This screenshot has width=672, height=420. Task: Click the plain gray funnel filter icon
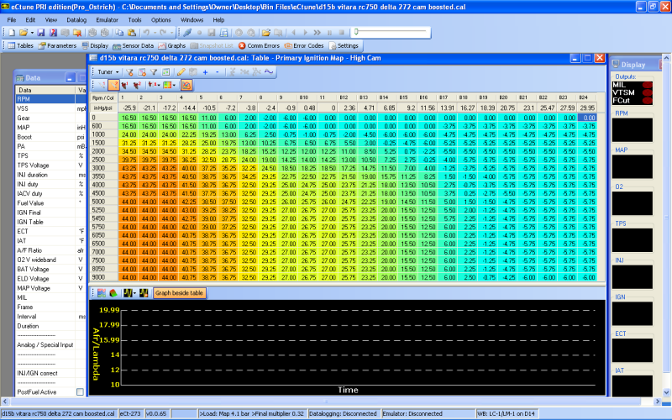pos(154,72)
